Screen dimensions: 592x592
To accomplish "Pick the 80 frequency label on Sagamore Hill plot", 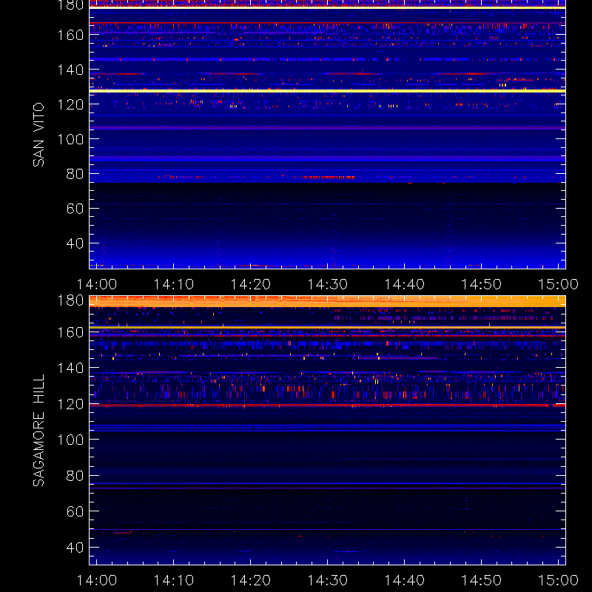I will click(75, 476).
